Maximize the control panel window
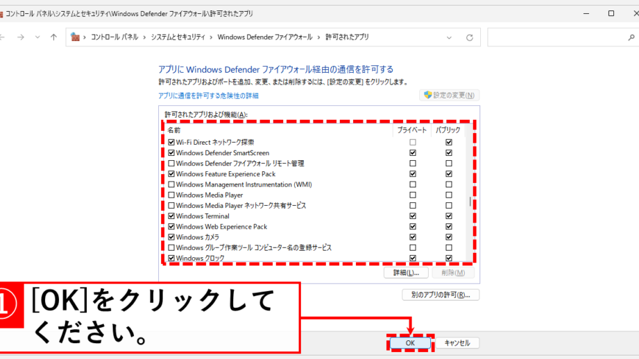639x359 pixels. [x=611, y=13]
